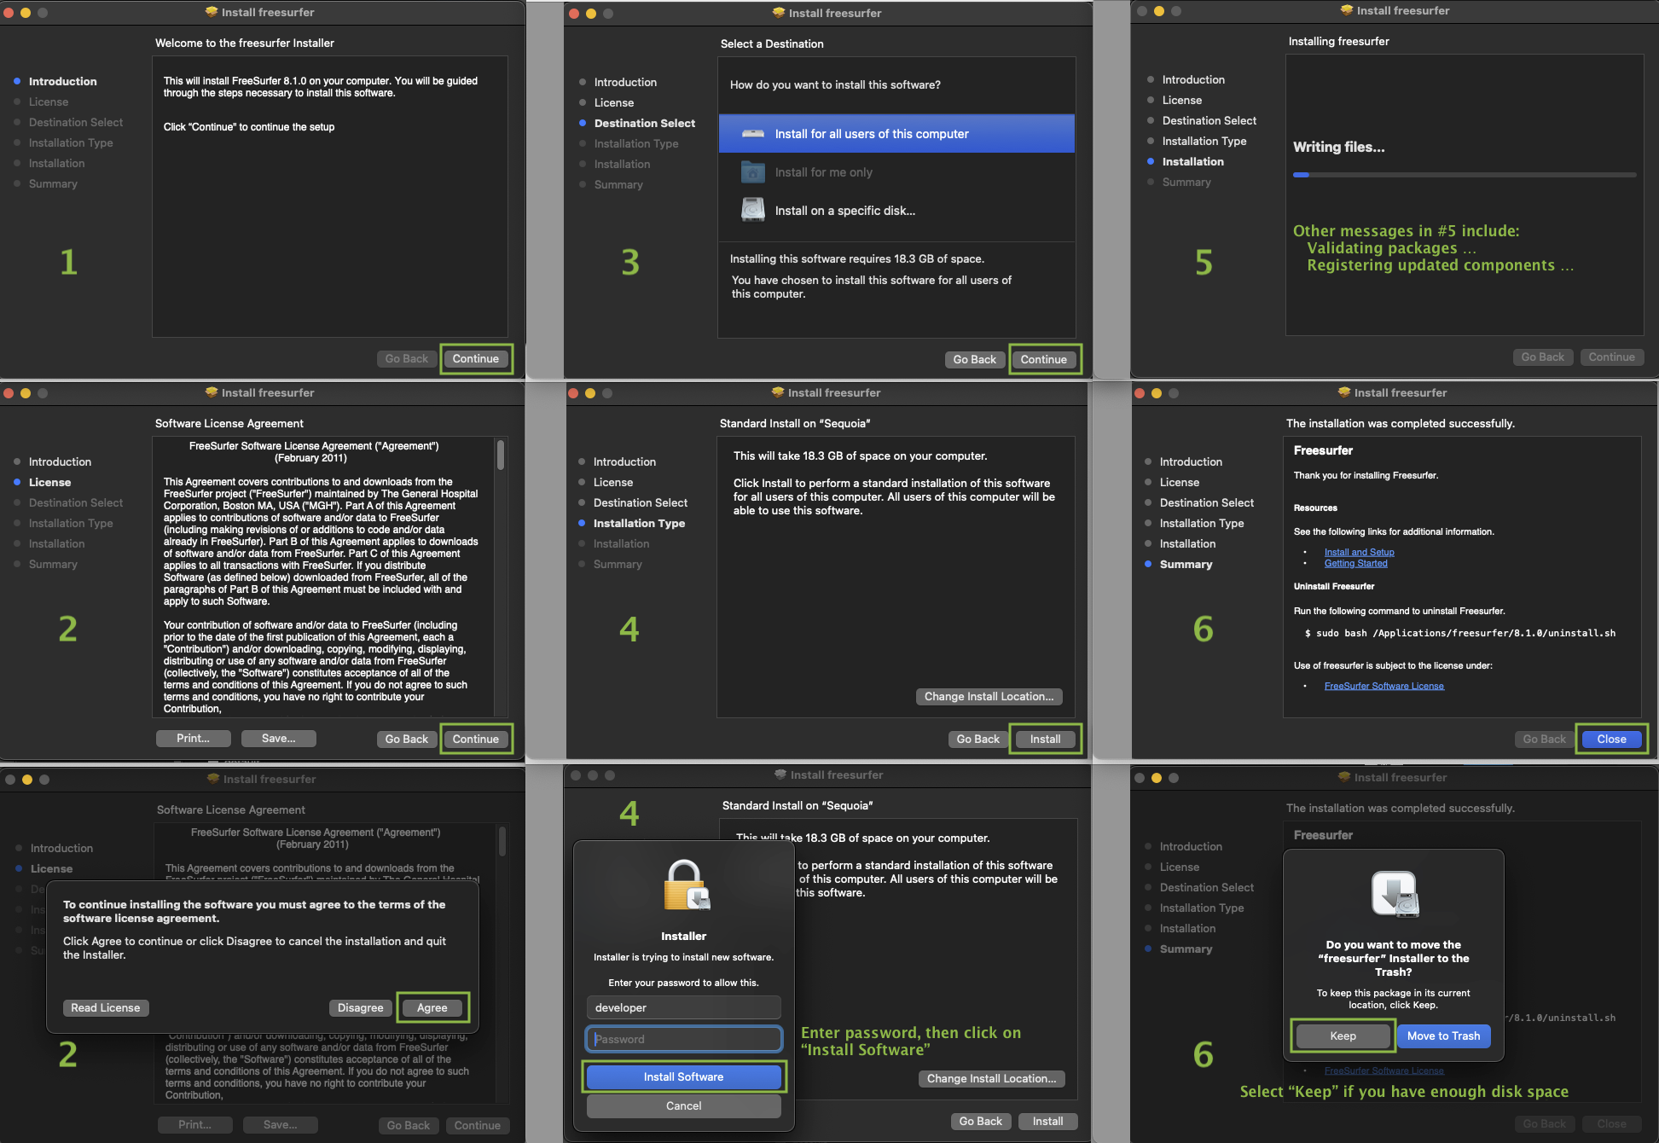Click Change Install Location... in the window without password dialog

click(989, 697)
